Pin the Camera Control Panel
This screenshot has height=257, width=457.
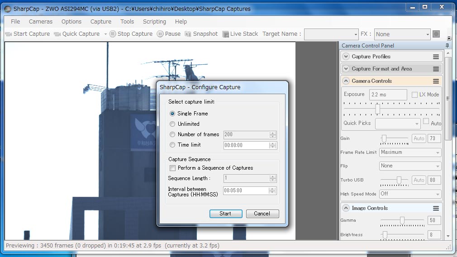point(447,45)
